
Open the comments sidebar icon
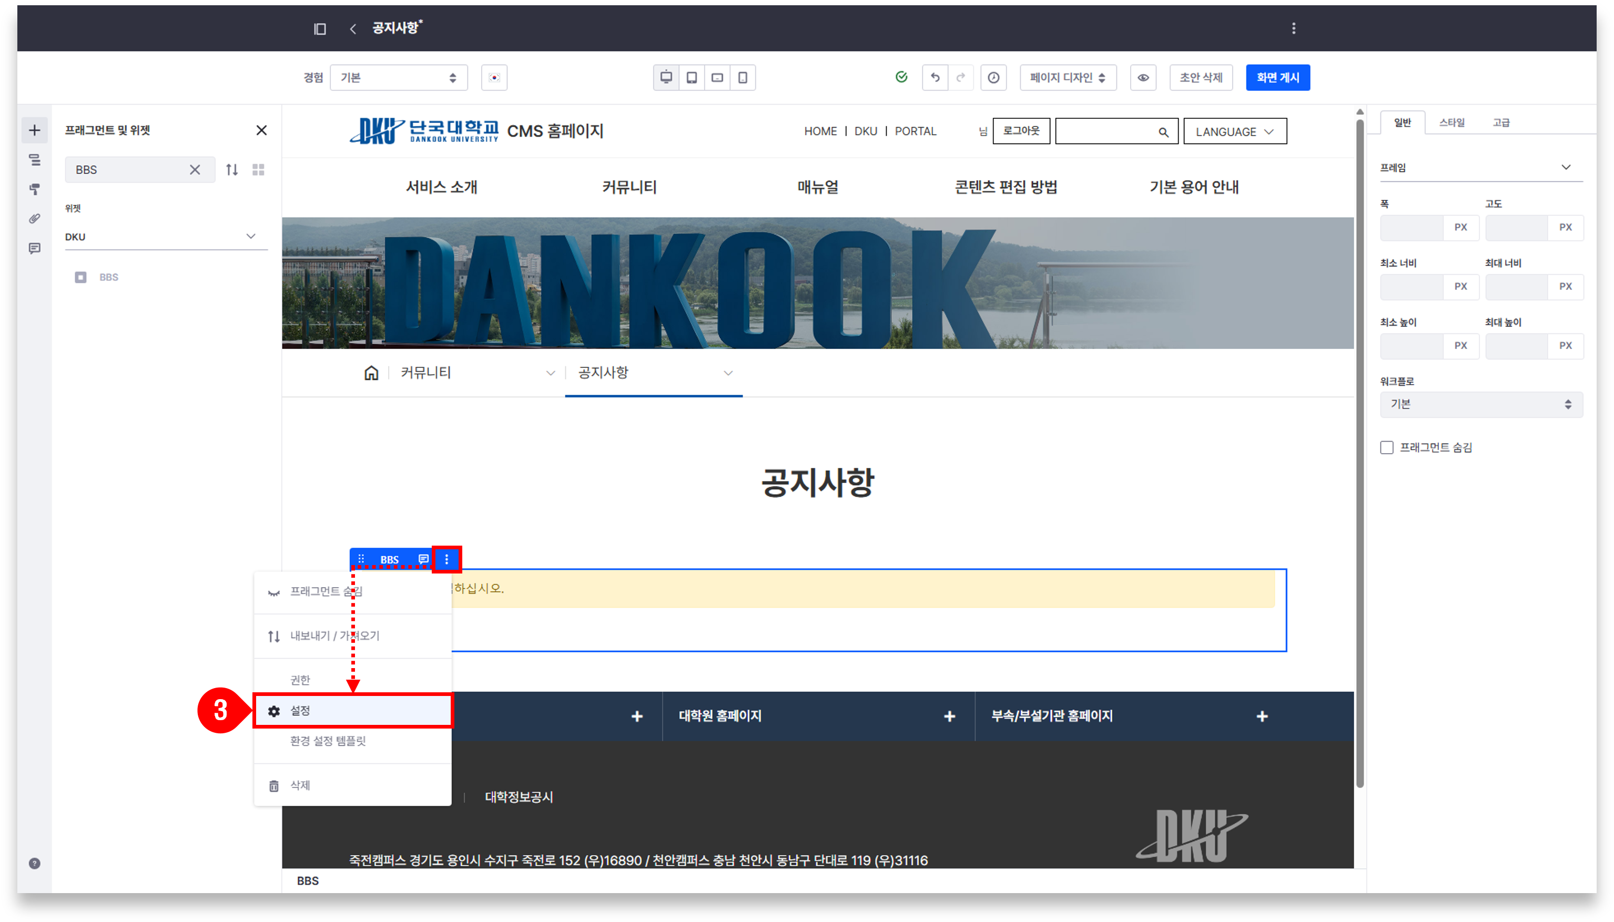(x=35, y=248)
